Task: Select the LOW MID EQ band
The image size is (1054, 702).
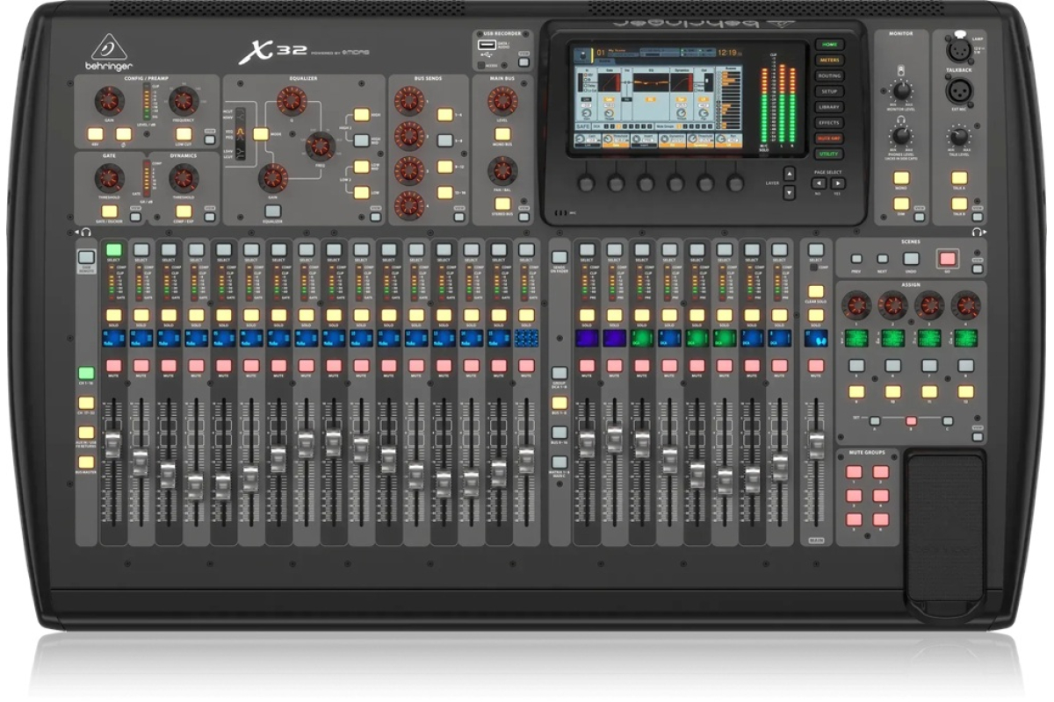Action: (x=361, y=167)
